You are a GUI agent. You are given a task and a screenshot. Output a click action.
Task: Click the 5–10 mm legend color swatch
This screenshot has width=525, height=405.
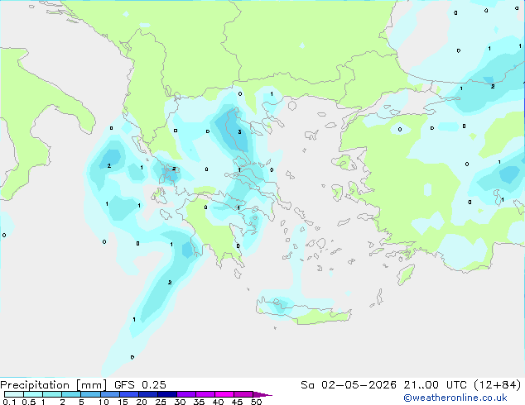tap(90, 394)
